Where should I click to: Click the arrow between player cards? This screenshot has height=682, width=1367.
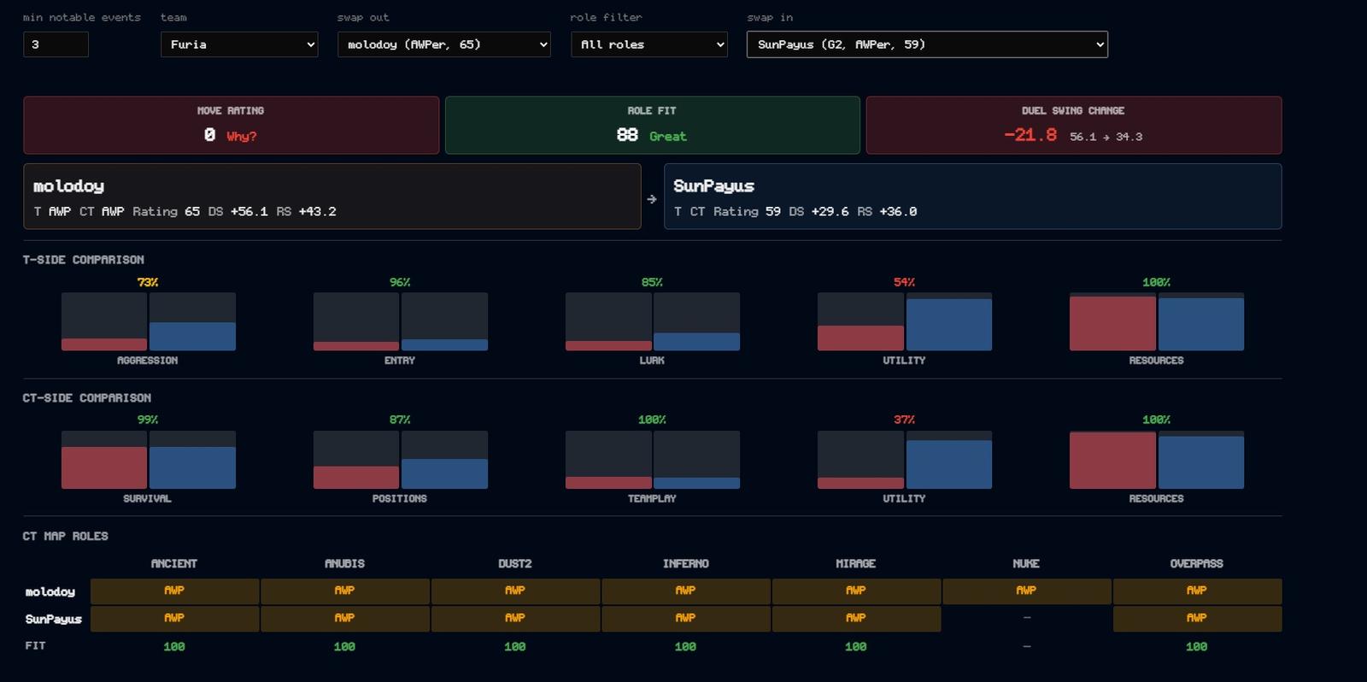coord(652,198)
